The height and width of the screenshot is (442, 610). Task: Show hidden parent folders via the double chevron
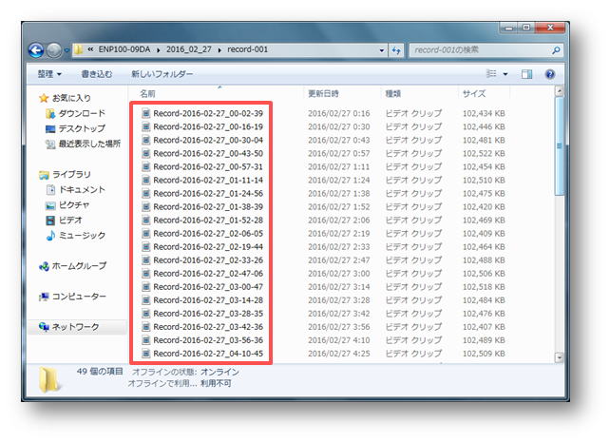(x=90, y=49)
